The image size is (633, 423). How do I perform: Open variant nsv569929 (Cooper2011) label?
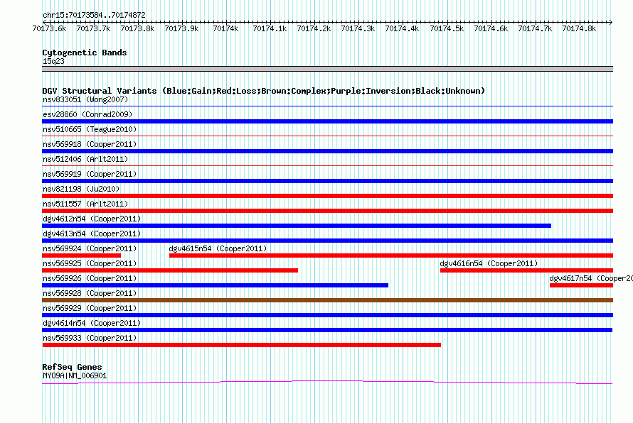click(x=90, y=308)
